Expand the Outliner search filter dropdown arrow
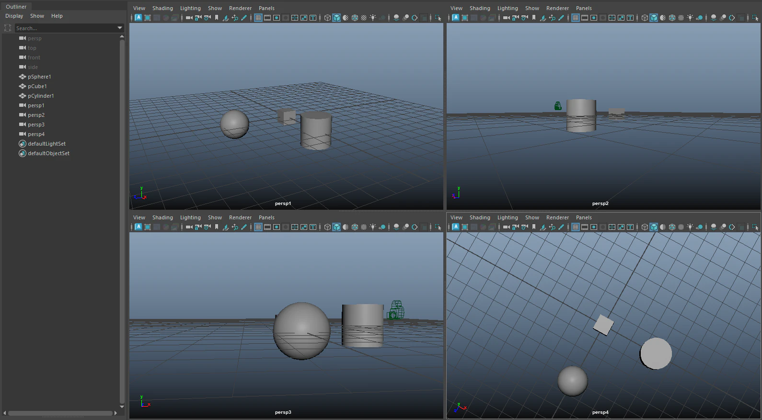Screen dimensions: 762x420 coord(120,28)
